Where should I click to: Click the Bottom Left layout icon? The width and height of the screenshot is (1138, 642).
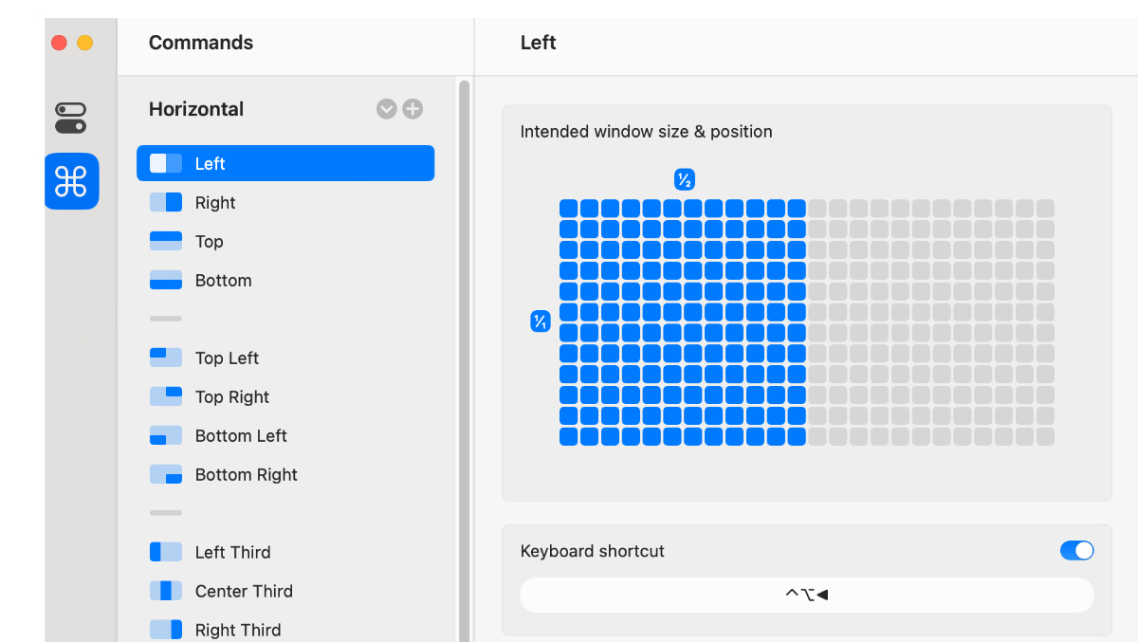tap(166, 436)
